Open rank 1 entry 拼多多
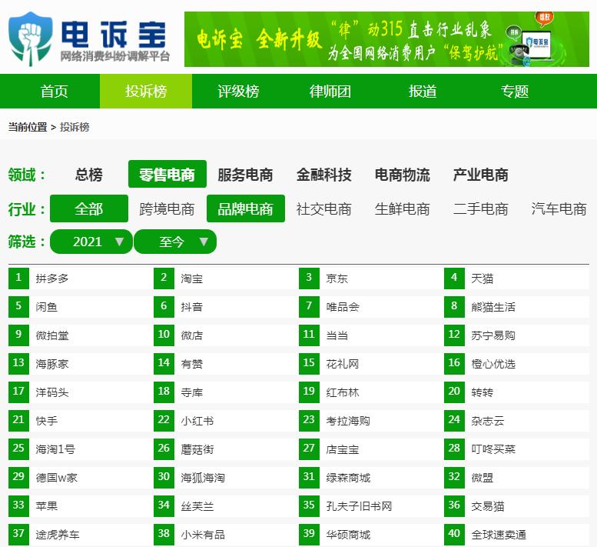Image resolution: width=597 pixels, height=547 pixels. pos(52,279)
